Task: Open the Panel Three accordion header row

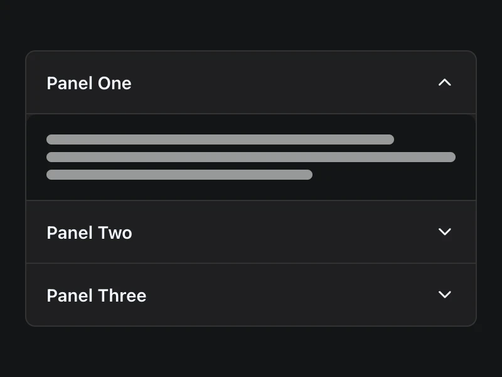Action: [251, 295]
